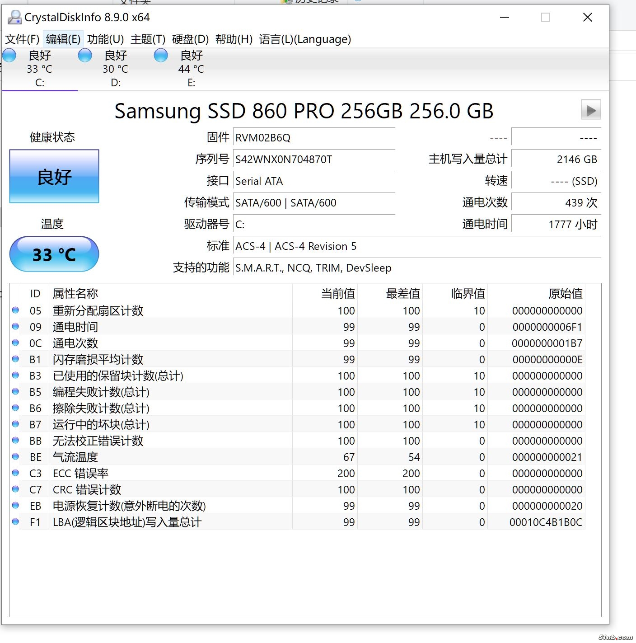Click the serial number field S42WNX0N704870T
The width and height of the screenshot is (636, 643).
point(314,160)
